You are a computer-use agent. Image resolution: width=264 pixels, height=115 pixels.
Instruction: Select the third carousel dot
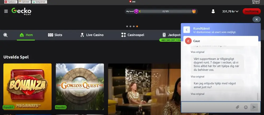[x=134, y=26]
